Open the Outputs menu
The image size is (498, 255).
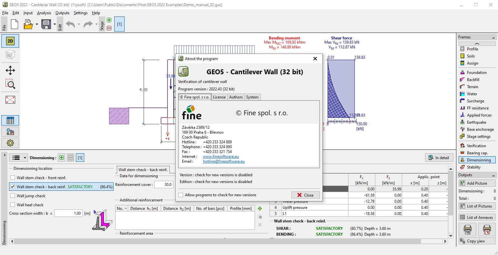point(62,13)
